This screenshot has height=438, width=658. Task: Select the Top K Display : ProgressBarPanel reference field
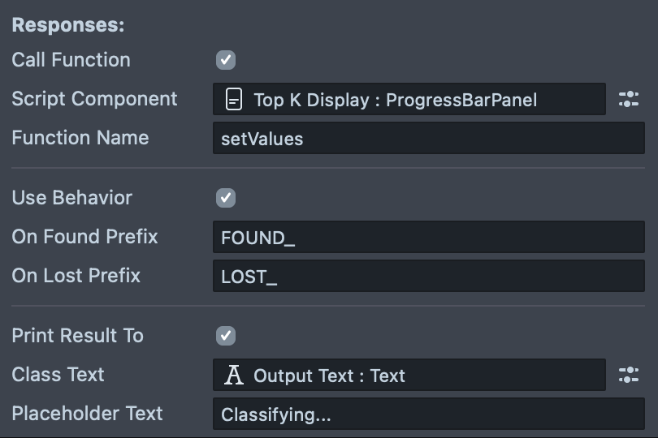pos(409,100)
